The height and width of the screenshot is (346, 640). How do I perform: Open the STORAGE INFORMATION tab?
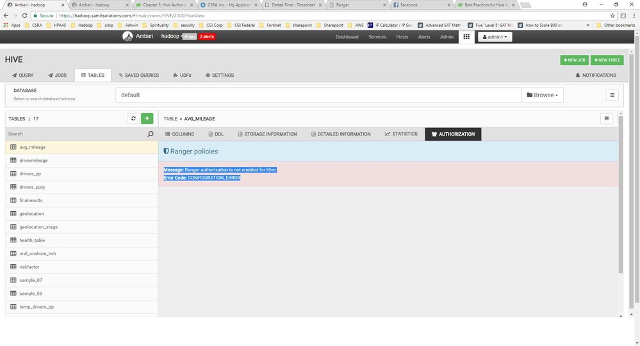(x=267, y=134)
